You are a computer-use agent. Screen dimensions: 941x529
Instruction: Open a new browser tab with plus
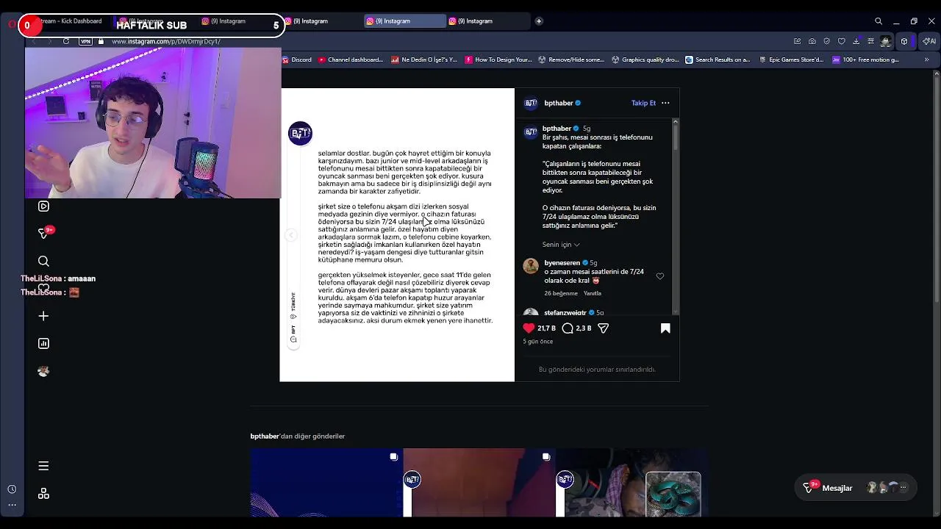click(539, 21)
